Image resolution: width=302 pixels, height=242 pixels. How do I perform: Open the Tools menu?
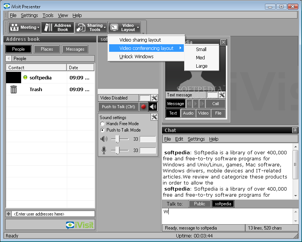coord(48,15)
